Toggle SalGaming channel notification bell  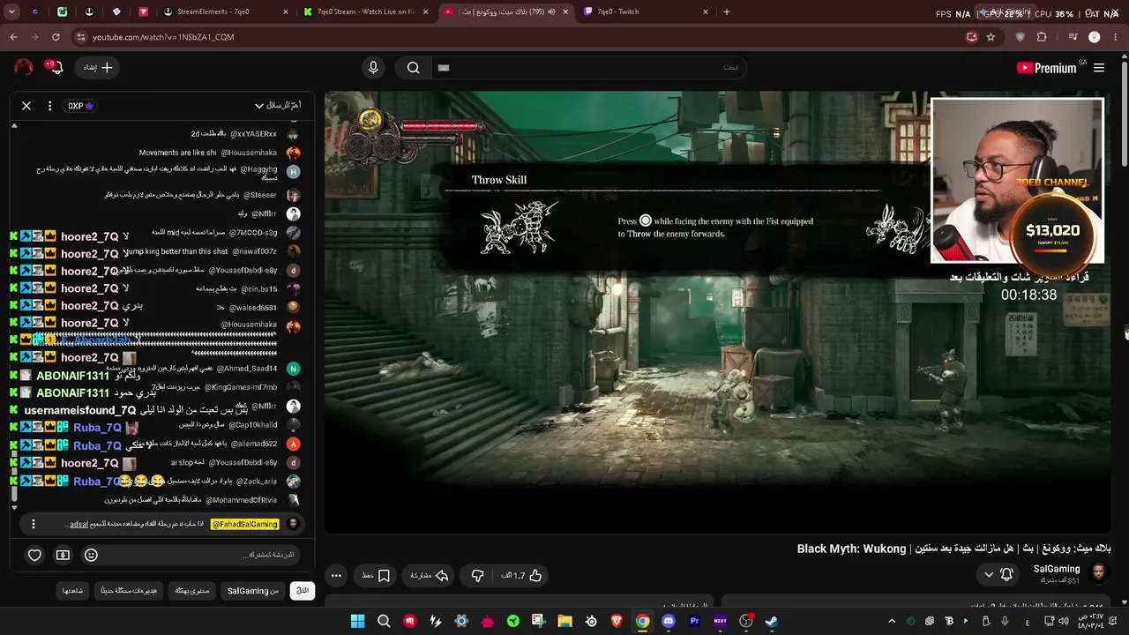click(x=1006, y=575)
